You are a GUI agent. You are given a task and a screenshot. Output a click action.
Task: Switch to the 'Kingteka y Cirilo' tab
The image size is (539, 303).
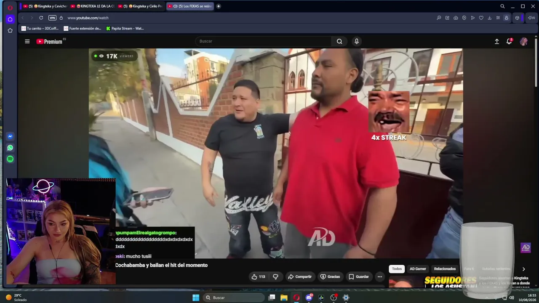(140, 6)
